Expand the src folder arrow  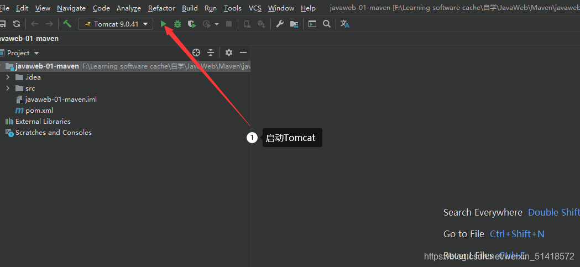(x=8, y=88)
